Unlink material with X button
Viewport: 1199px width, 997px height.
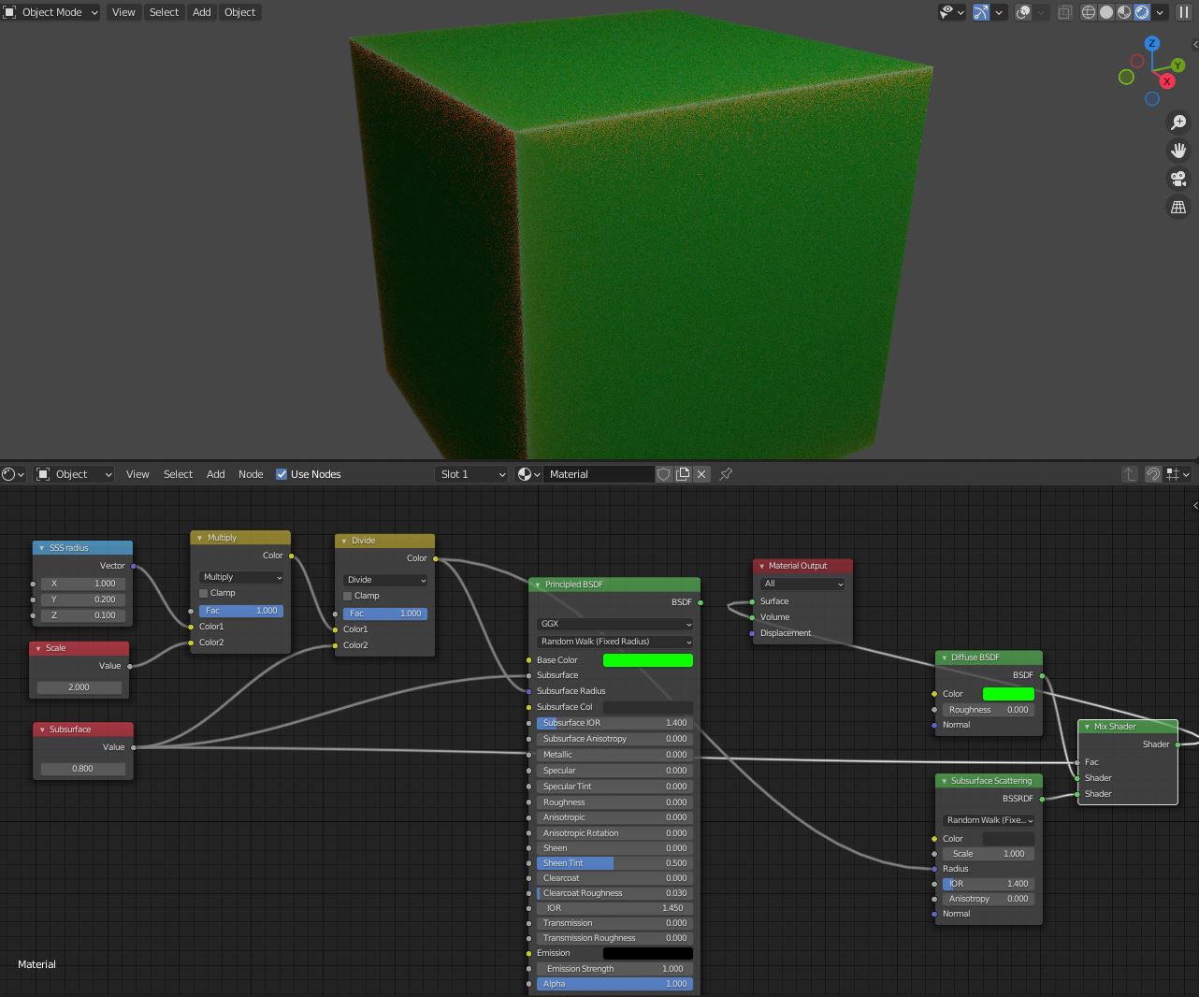[x=701, y=474]
